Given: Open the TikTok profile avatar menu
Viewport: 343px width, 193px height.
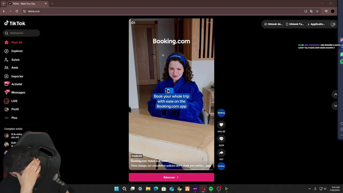Looking at the screenshot, I should tap(333, 24).
